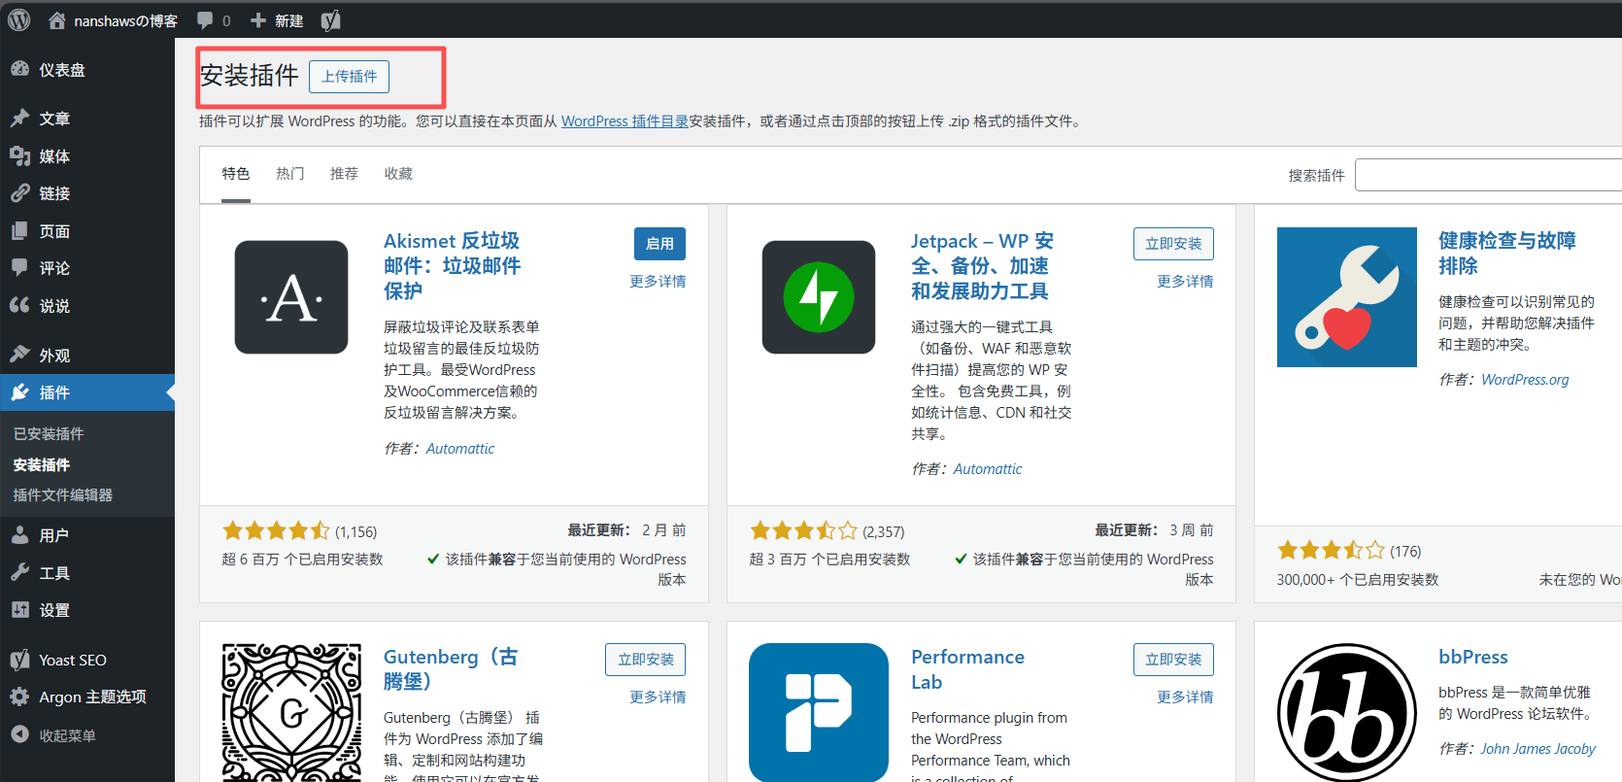Switch to the 收藏 tab
Screen dimensions: 1622x782
point(399,174)
